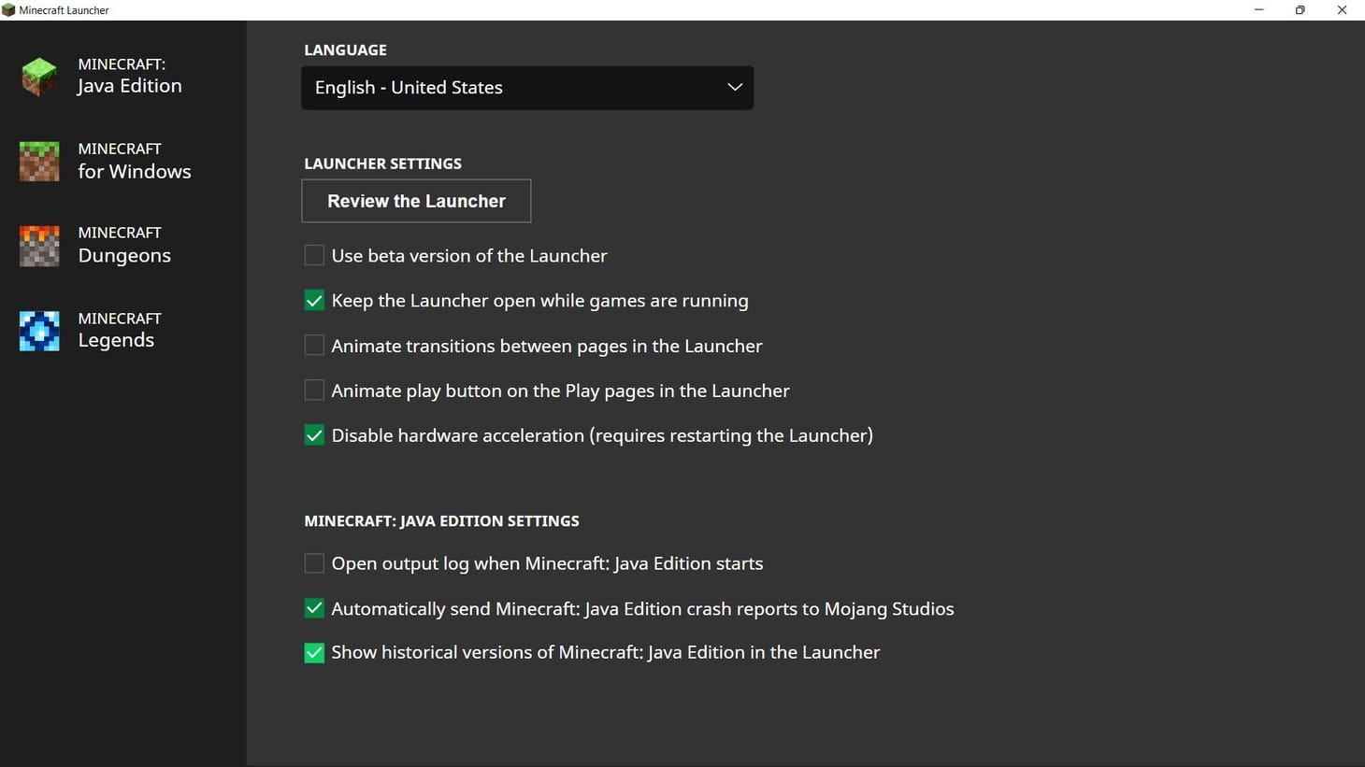The image size is (1365, 767).
Task: Open the language dropdown chevron arrow
Action: pyautogui.click(x=735, y=88)
